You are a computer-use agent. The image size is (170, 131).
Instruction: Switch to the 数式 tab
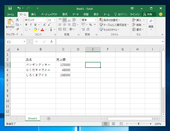pyautogui.click(x=65, y=14)
